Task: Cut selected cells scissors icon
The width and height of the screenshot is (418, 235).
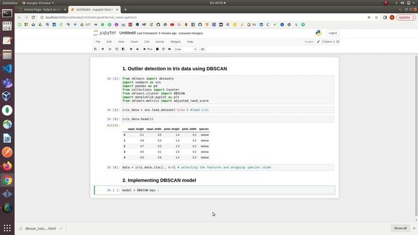Action: 110,50
